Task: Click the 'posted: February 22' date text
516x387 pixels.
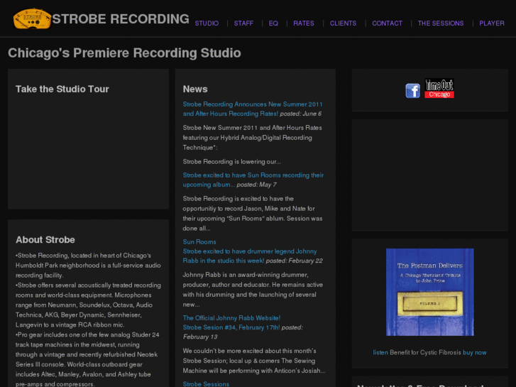Action: [x=295, y=261]
